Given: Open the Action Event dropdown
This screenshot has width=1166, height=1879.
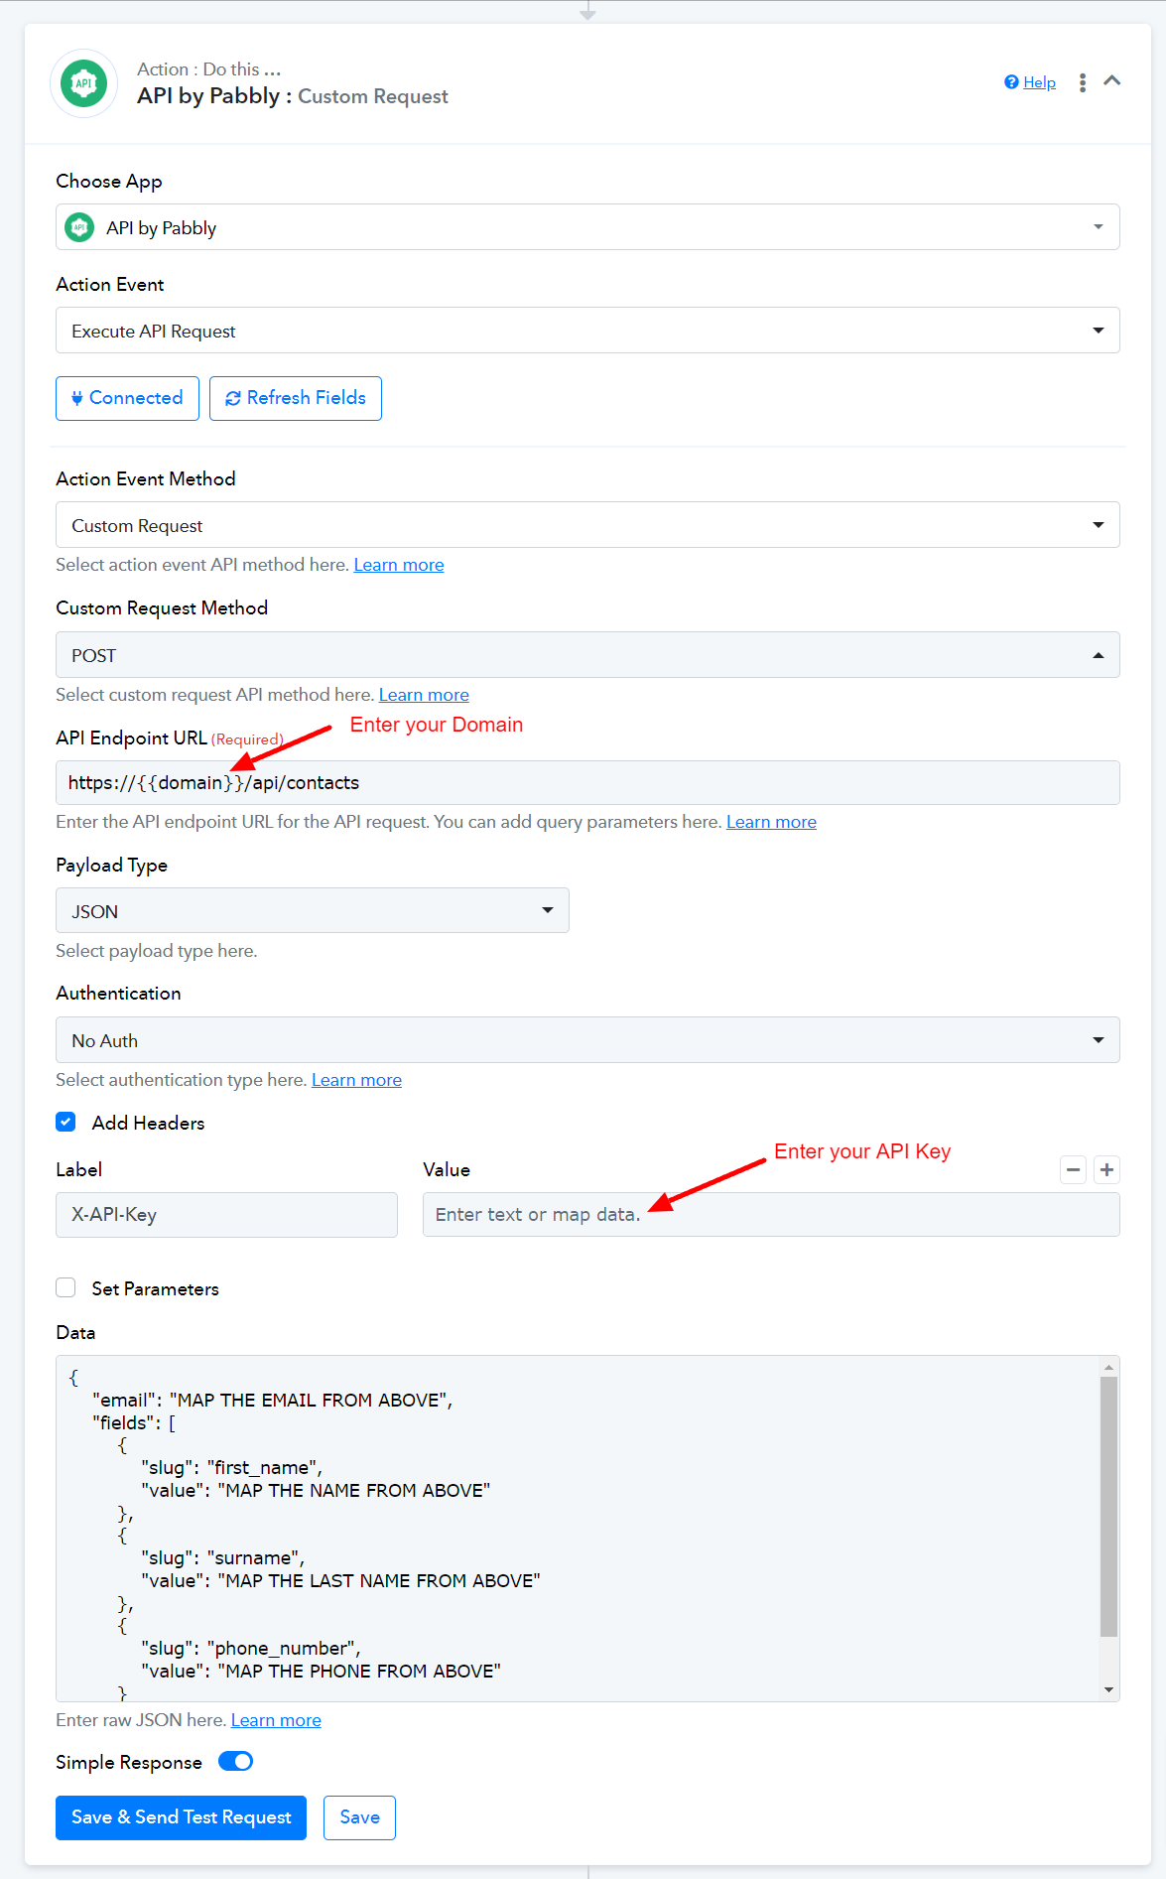Looking at the screenshot, I should (x=587, y=331).
